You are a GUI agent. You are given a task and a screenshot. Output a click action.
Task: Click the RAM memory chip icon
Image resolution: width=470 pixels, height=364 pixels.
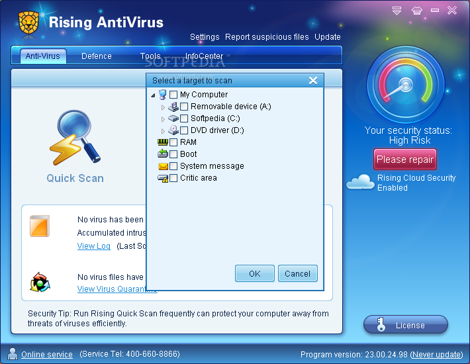point(162,142)
